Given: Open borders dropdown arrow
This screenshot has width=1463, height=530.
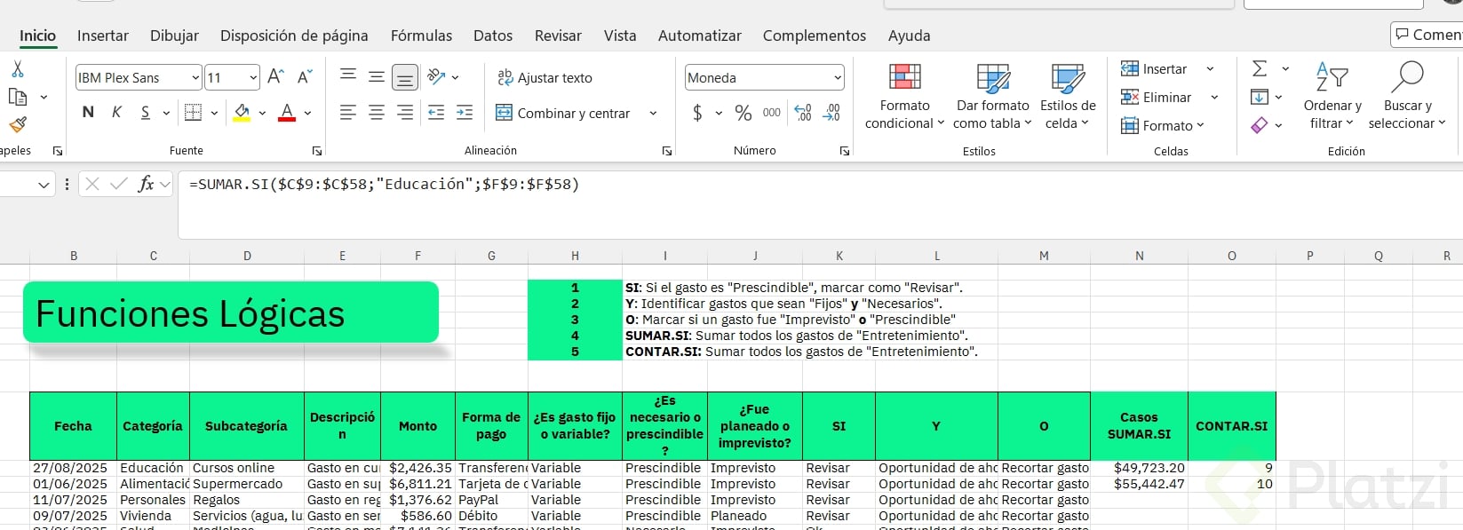Looking at the screenshot, I should 214,114.
